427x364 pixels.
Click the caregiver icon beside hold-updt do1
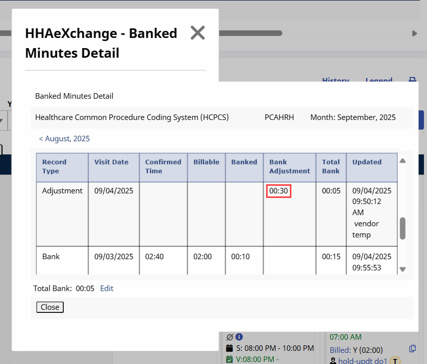click(x=333, y=360)
